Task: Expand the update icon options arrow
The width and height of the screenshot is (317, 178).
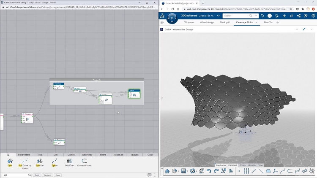Action: (x=197, y=171)
